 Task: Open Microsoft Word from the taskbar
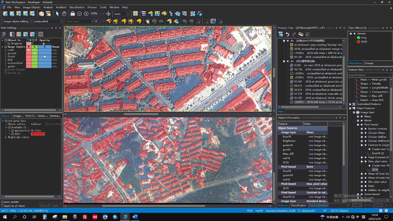(x=135, y=217)
